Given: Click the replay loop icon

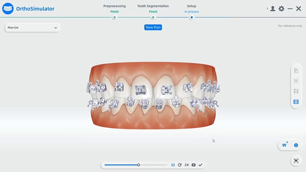Looking at the screenshot, I should coord(180,165).
